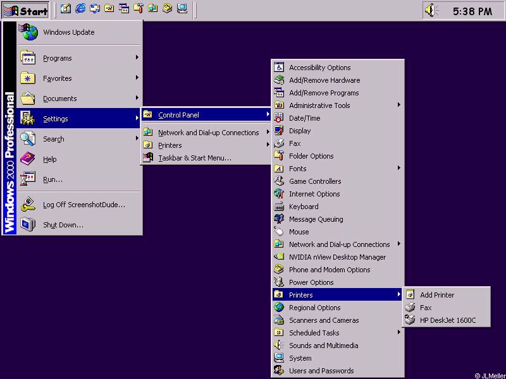Screen dimensions: 506x379
Task: Click Log Off ScreenshotDude...
Action: (80, 205)
